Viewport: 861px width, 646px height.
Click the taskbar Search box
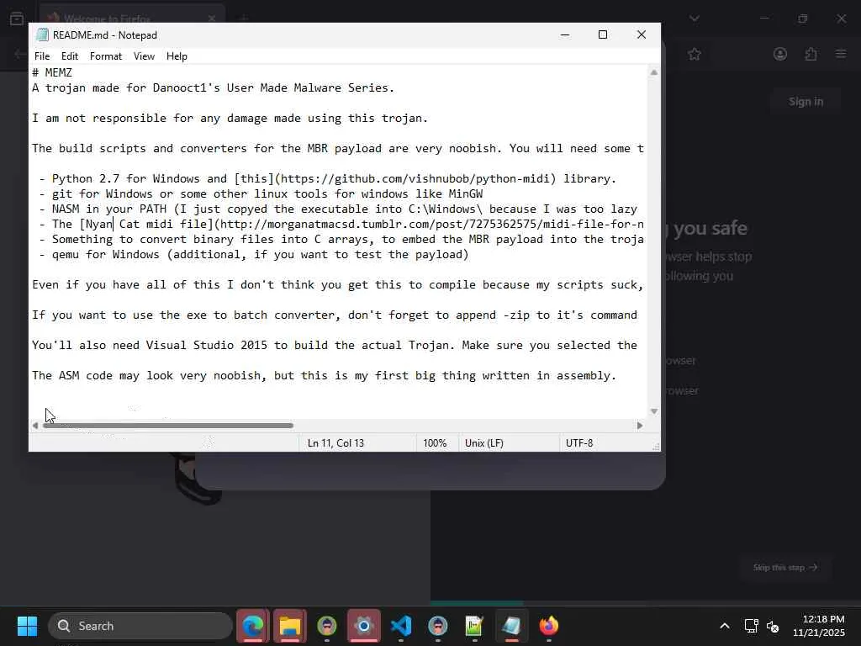coord(140,626)
